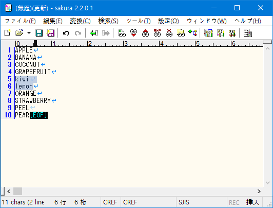The height and width of the screenshot is (208, 273).
Task: Place cursor on the APPLE line
Action: [x=24, y=50]
